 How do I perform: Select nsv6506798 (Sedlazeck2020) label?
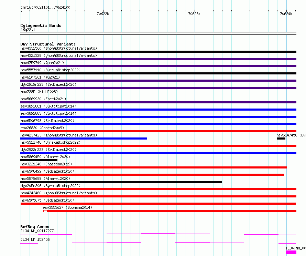(x=47, y=121)
